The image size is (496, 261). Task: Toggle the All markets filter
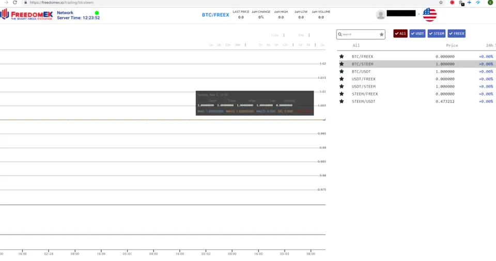(400, 34)
